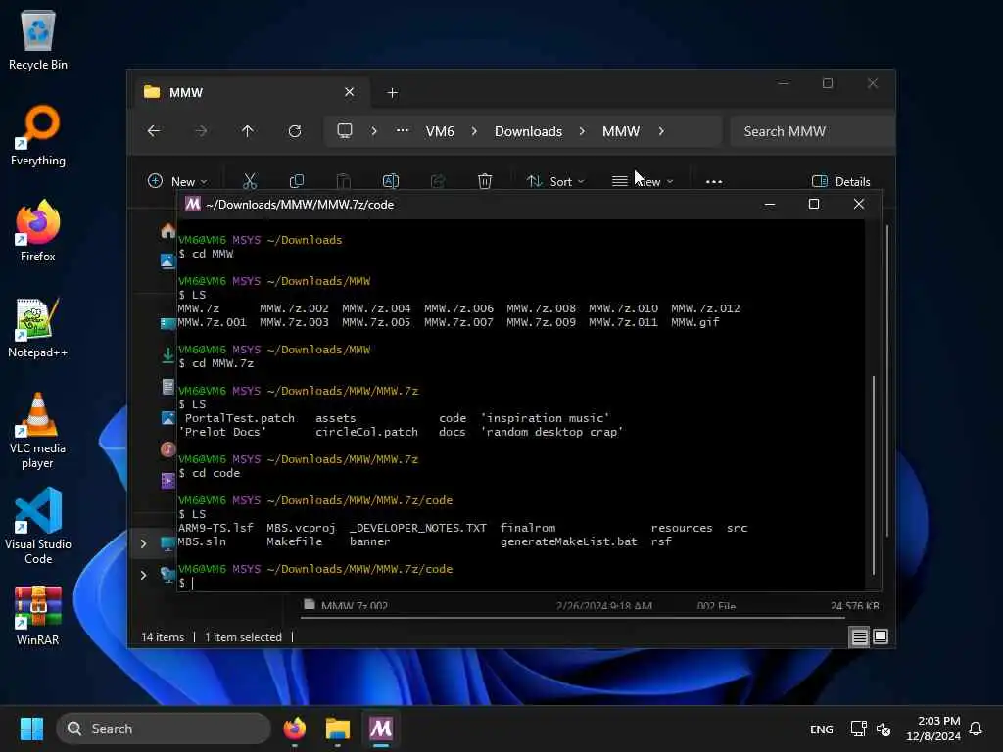The image size is (1003, 752).
Task: Click MBS.vcproj in the terminal listing
Action: pyautogui.click(x=301, y=528)
